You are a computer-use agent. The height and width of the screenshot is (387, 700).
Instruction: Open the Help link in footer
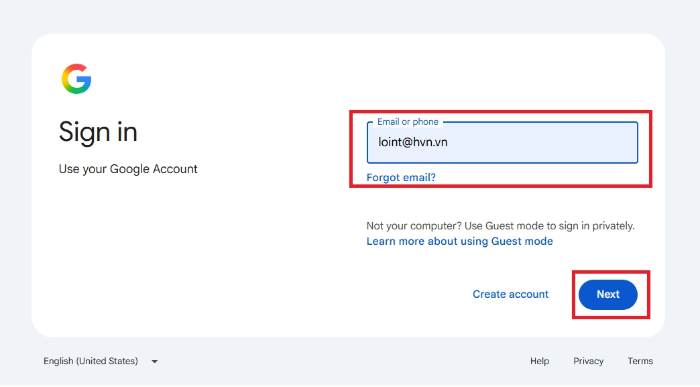539,361
